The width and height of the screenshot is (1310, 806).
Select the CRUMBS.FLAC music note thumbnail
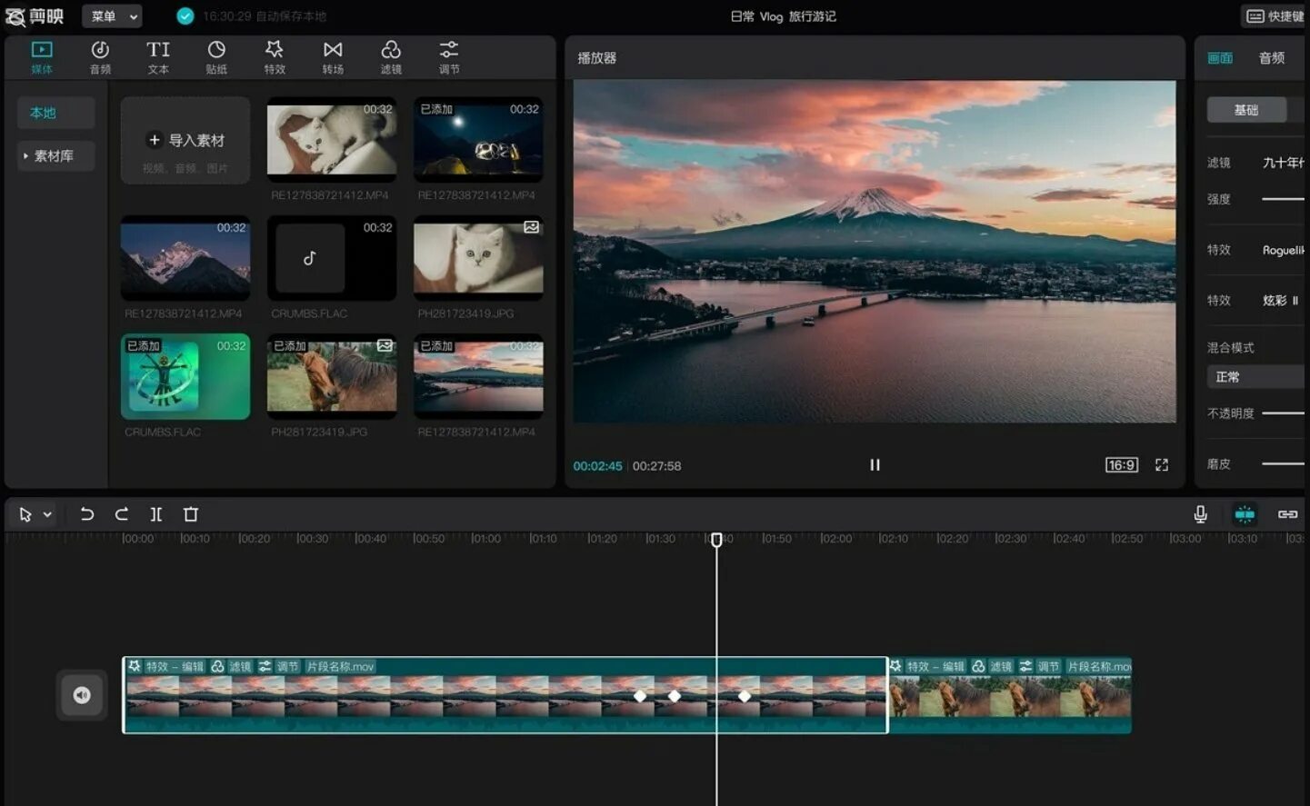tap(332, 258)
